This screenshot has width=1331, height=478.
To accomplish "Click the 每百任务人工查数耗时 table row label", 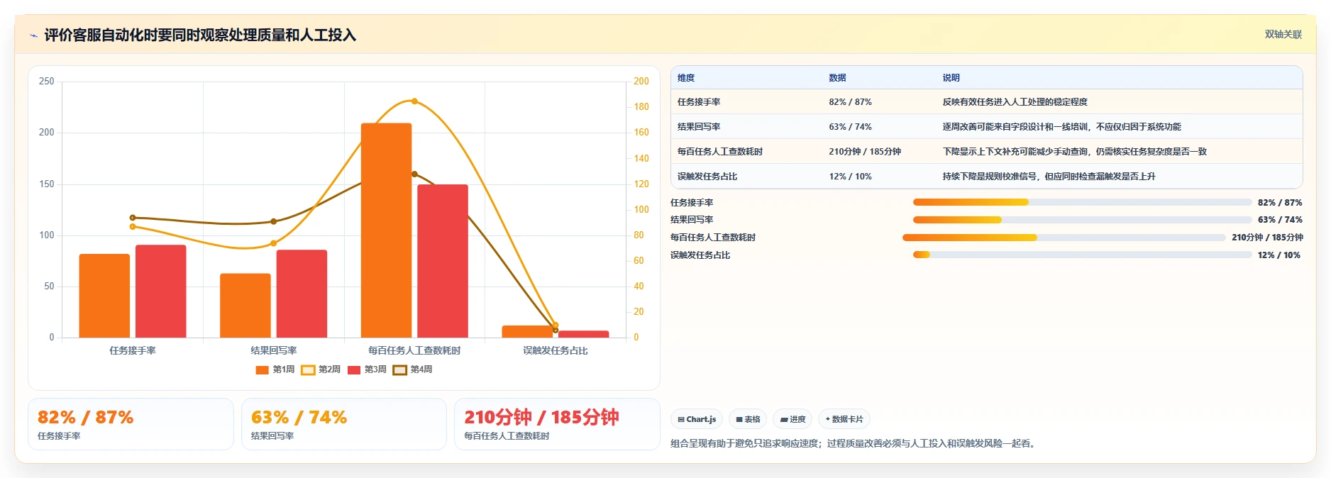I will 720,152.
